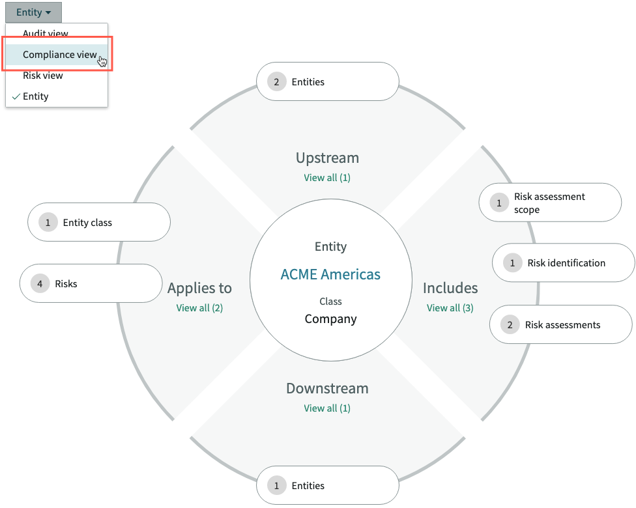Click the Includes segment heading
Screen dimensions: 636x508
pos(450,288)
